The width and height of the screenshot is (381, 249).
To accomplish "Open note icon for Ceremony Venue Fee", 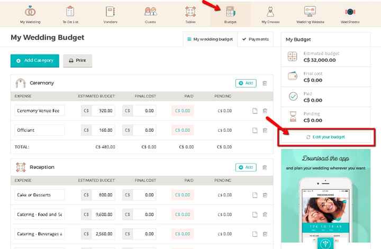I will tap(255, 111).
